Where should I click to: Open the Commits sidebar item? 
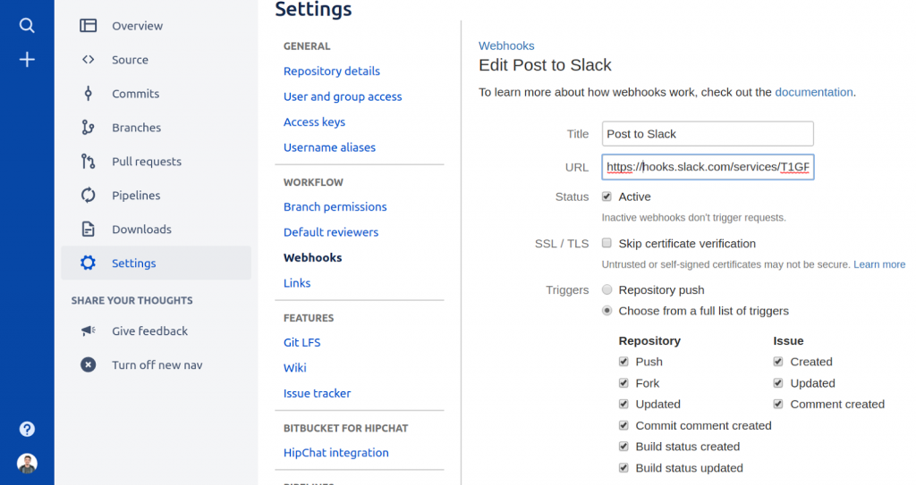click(136, 94)
